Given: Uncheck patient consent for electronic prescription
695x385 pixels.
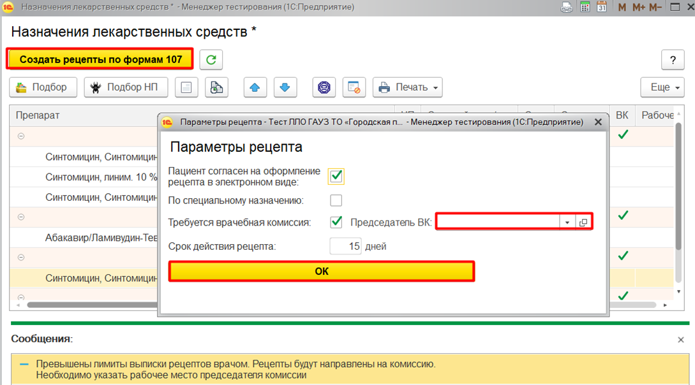Looking at the screenshot, I should pos(336,176).
